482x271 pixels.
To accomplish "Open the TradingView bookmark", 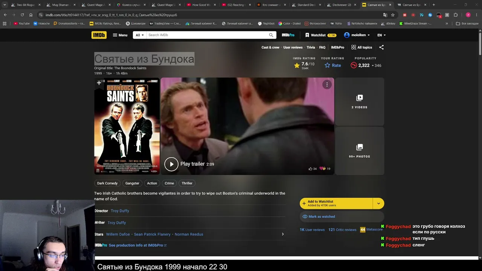I will pos(165,23).
